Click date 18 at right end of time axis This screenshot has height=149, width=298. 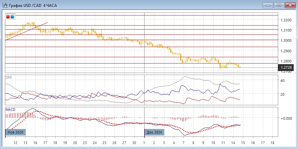point(272,143)
